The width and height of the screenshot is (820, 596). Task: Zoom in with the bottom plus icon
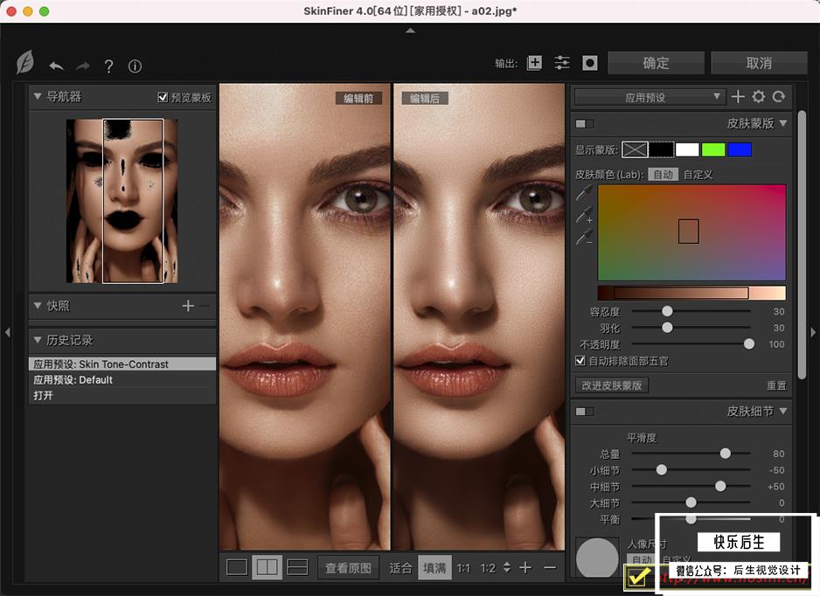click(x=525, y=567)
